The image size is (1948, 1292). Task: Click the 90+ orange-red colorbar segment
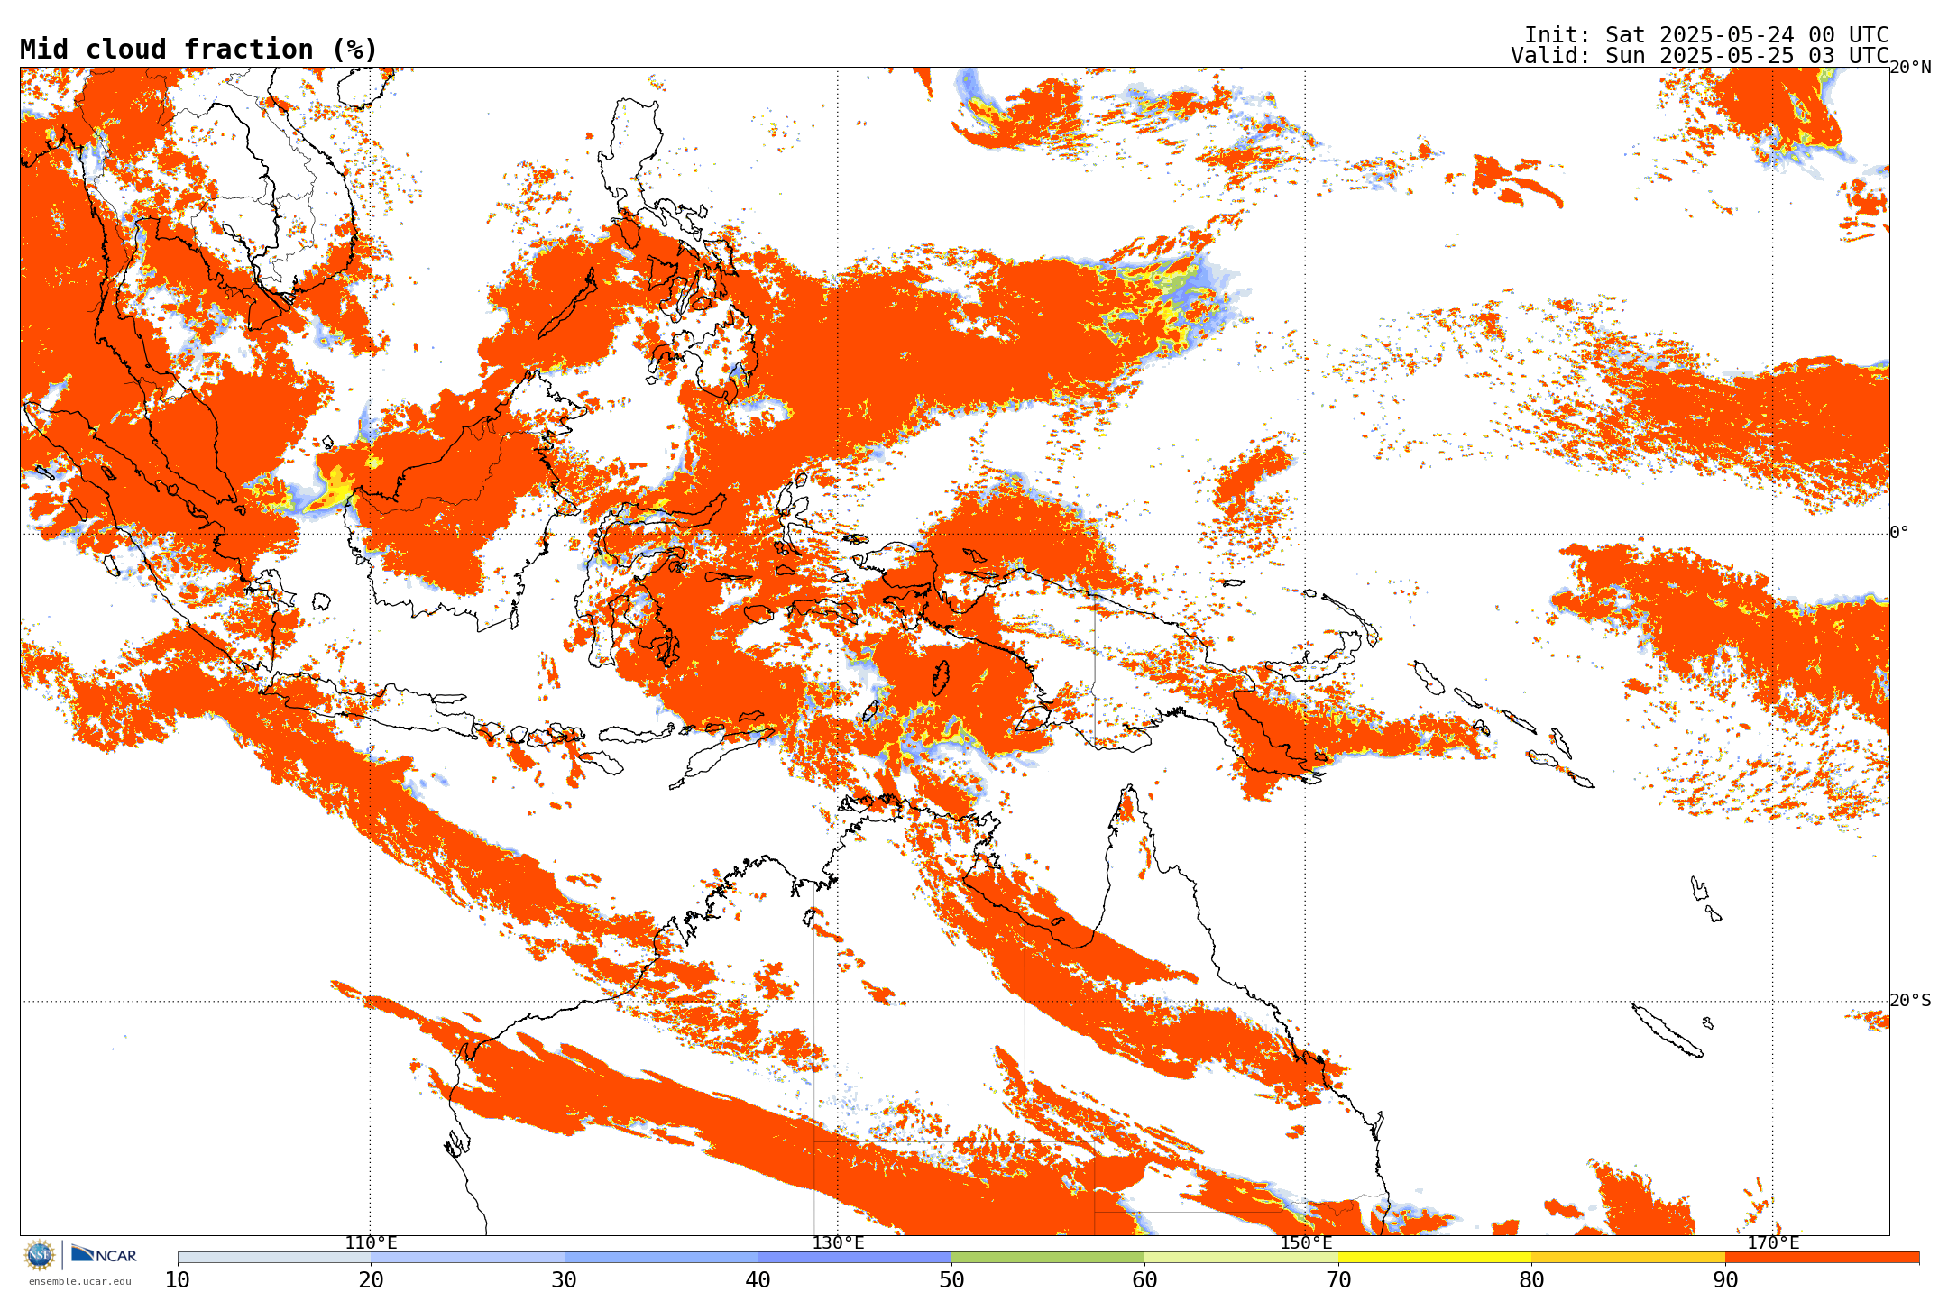point(1822,1257)
